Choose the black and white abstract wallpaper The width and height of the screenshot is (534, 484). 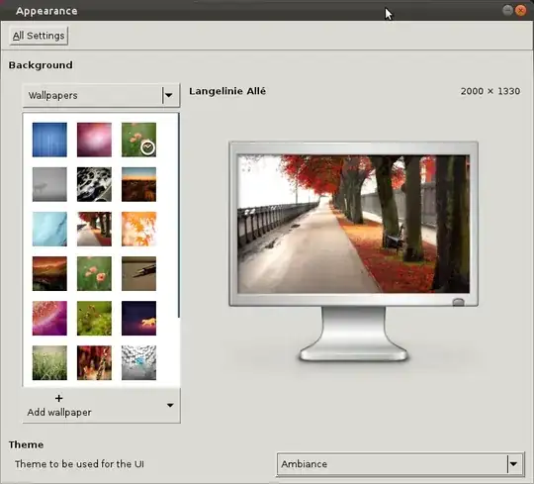click(94, 184)
